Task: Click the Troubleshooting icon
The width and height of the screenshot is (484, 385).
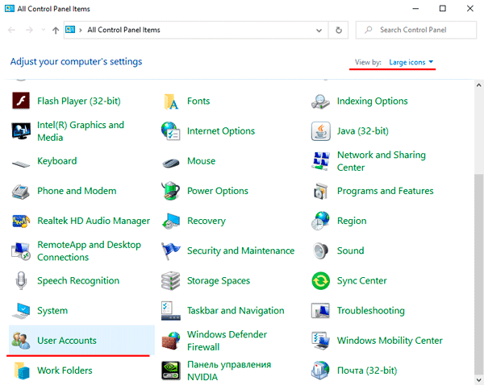Action: tap(320, 311)
